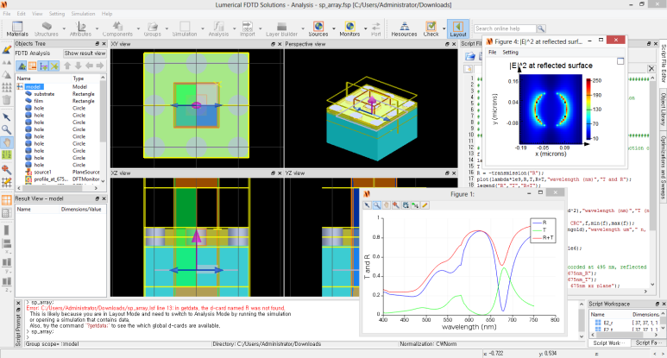Select the film row in Objects Tree
667x358 pixels.
tap(60, 101)
